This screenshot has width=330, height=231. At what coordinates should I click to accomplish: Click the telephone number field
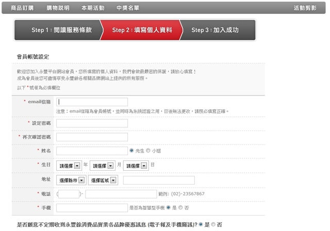(x=121, y=194)
